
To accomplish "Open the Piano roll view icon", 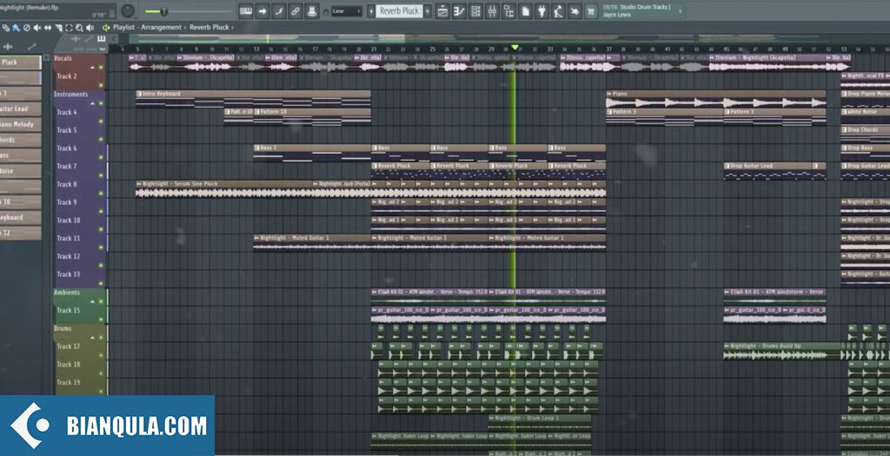I will point(459,10).
